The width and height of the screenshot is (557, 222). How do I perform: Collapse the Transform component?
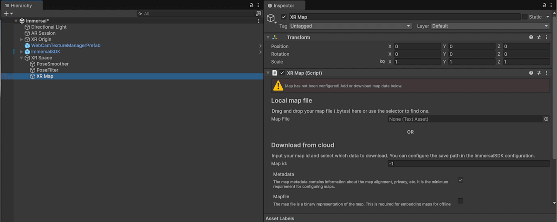tap(268, 37)
